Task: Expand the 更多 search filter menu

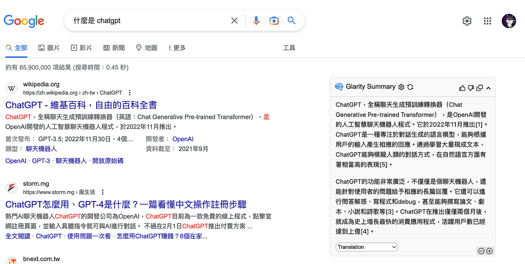Action: (177, 48)
